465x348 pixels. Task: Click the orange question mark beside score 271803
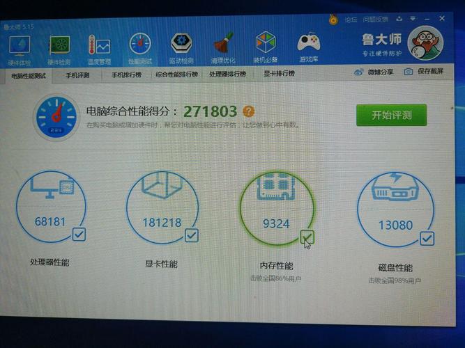pyautogui.click(x=248, y=111)
